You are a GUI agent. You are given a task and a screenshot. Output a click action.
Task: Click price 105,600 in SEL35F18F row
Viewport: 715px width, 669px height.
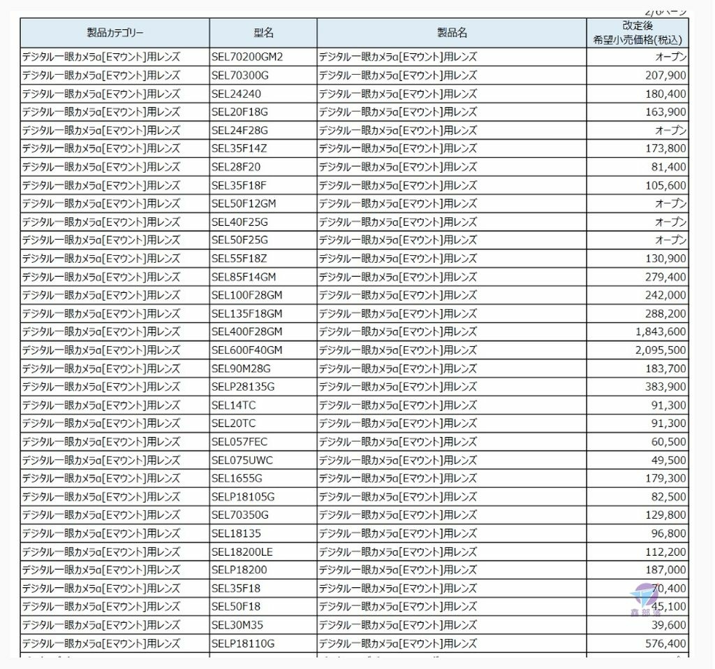point(665,185)
